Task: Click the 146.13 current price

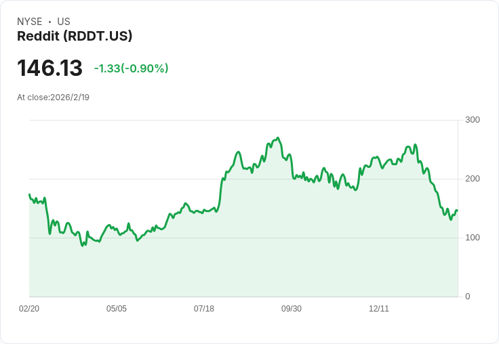Action: pyautogui.click(x=49, y=68)
